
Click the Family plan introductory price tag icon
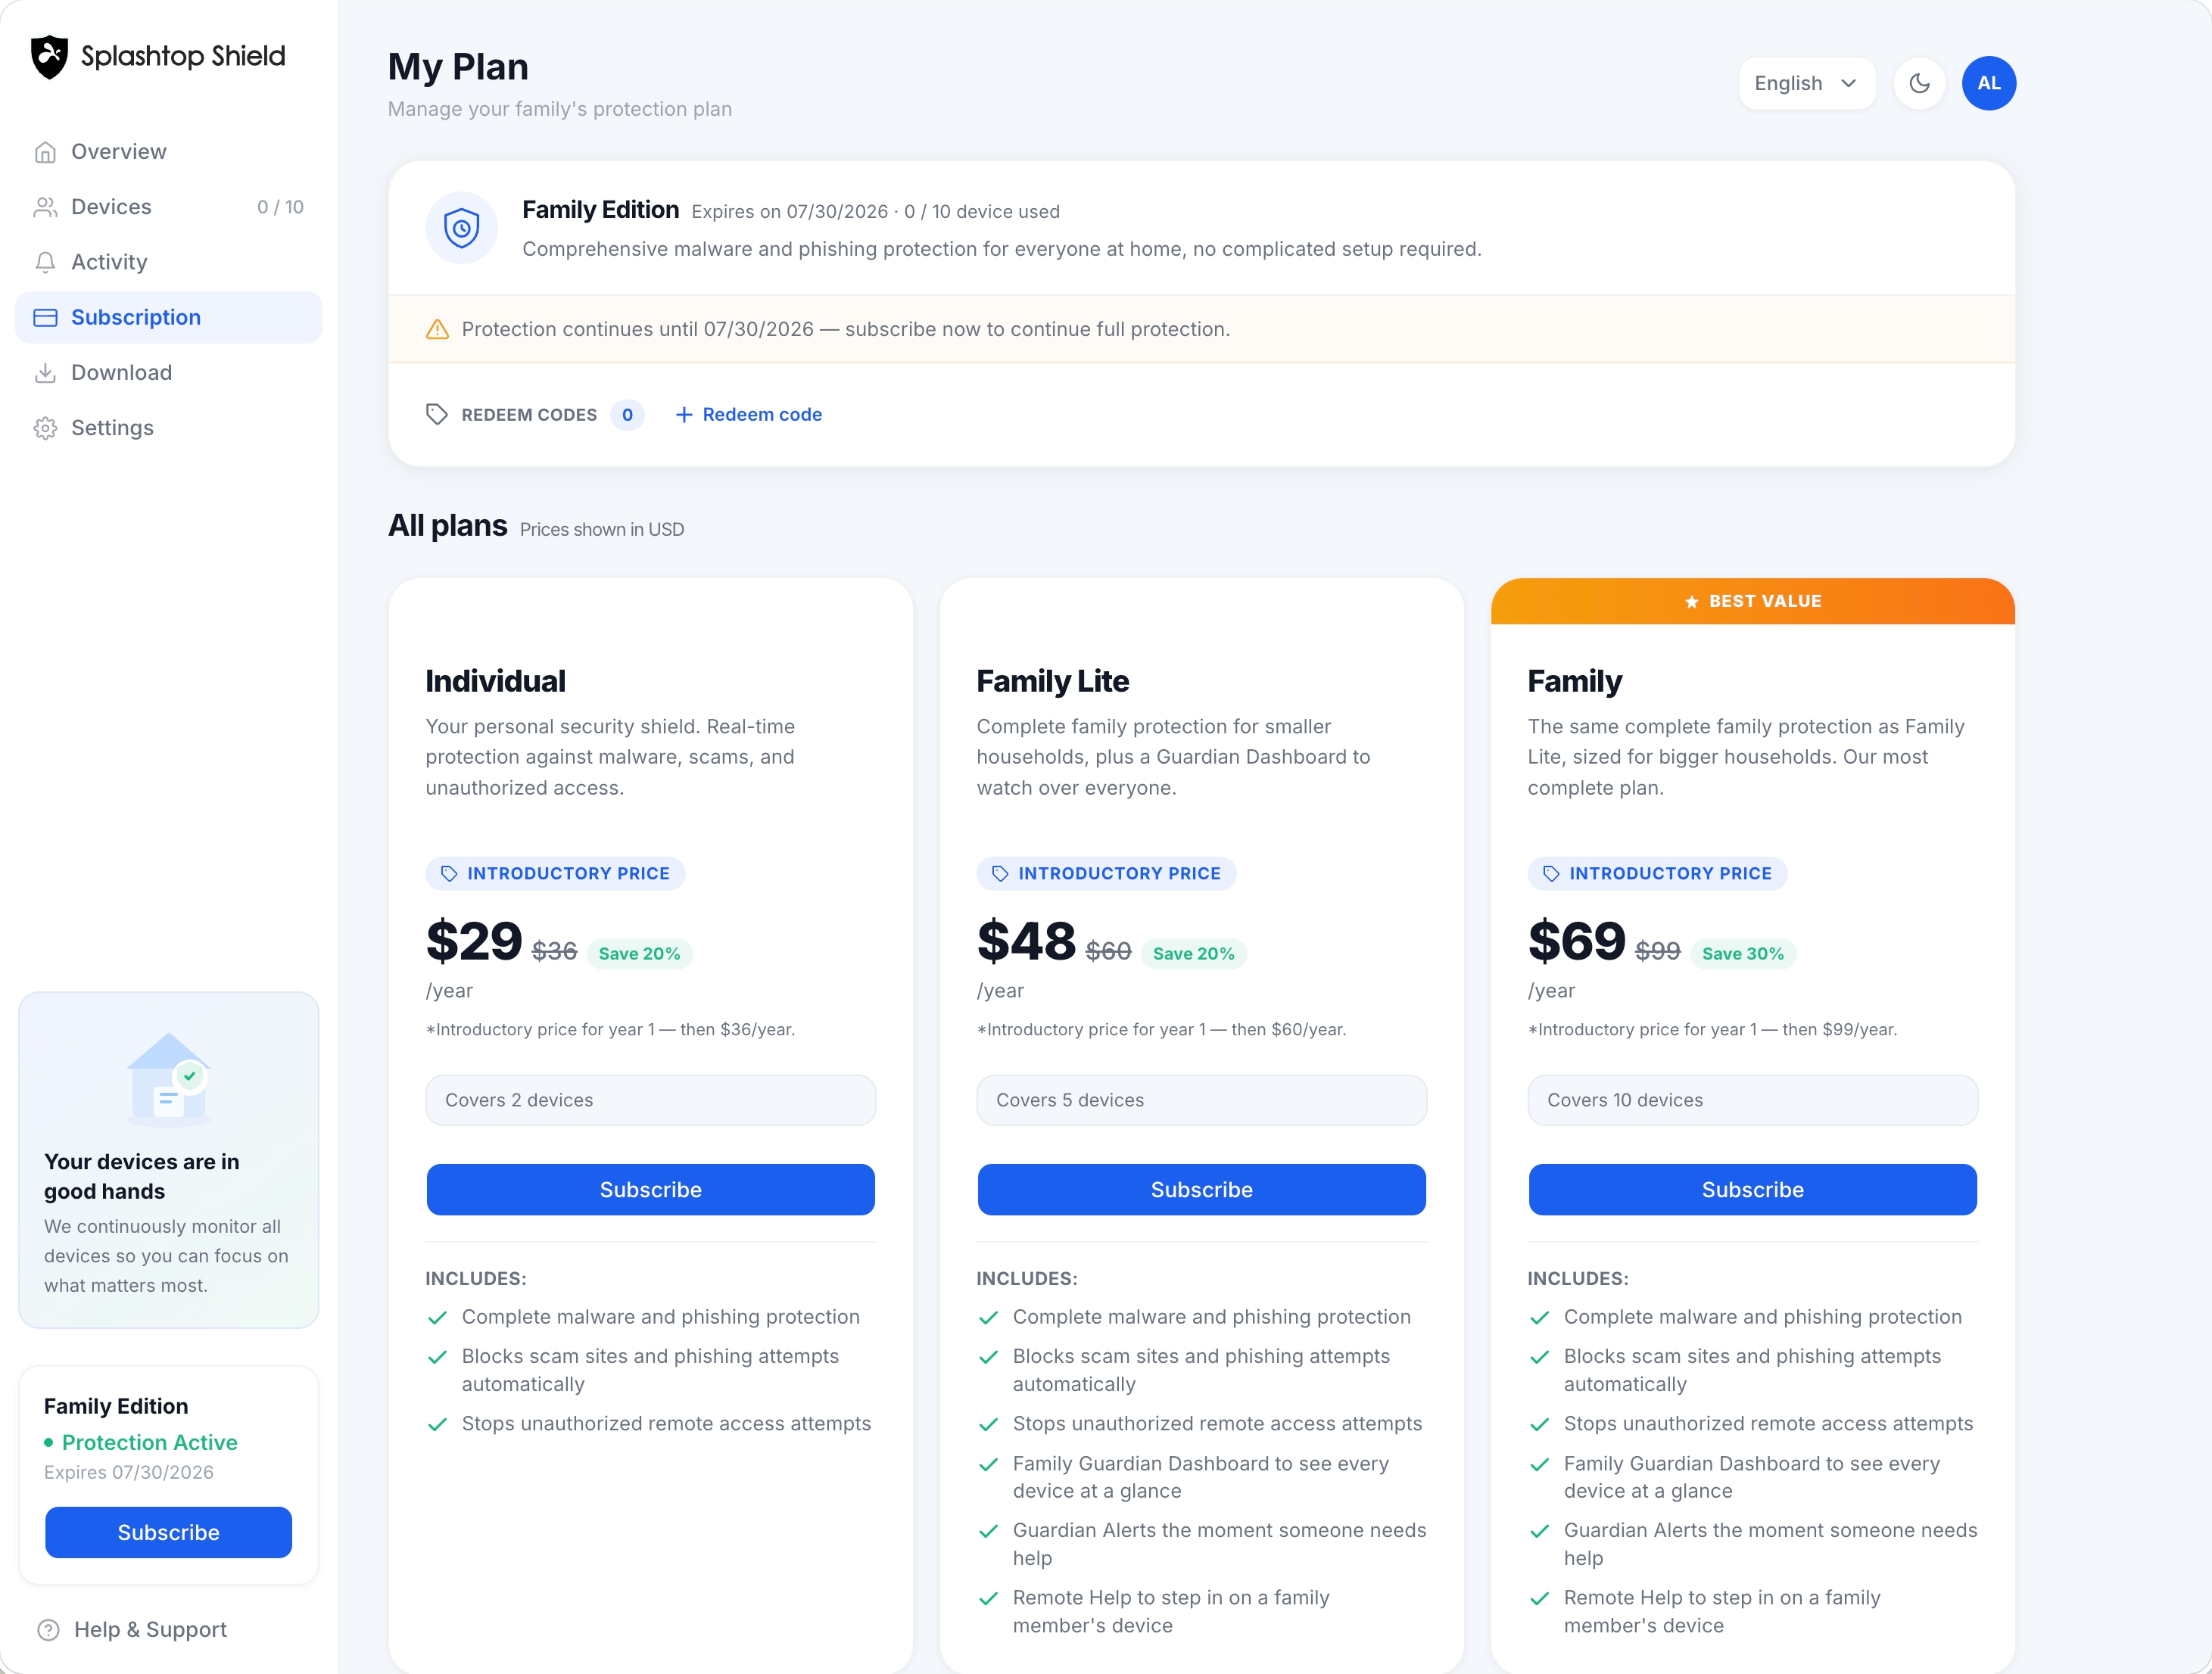click(1551, 873)
